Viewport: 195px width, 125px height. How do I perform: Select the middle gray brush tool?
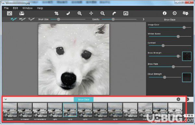click(22, 19)
